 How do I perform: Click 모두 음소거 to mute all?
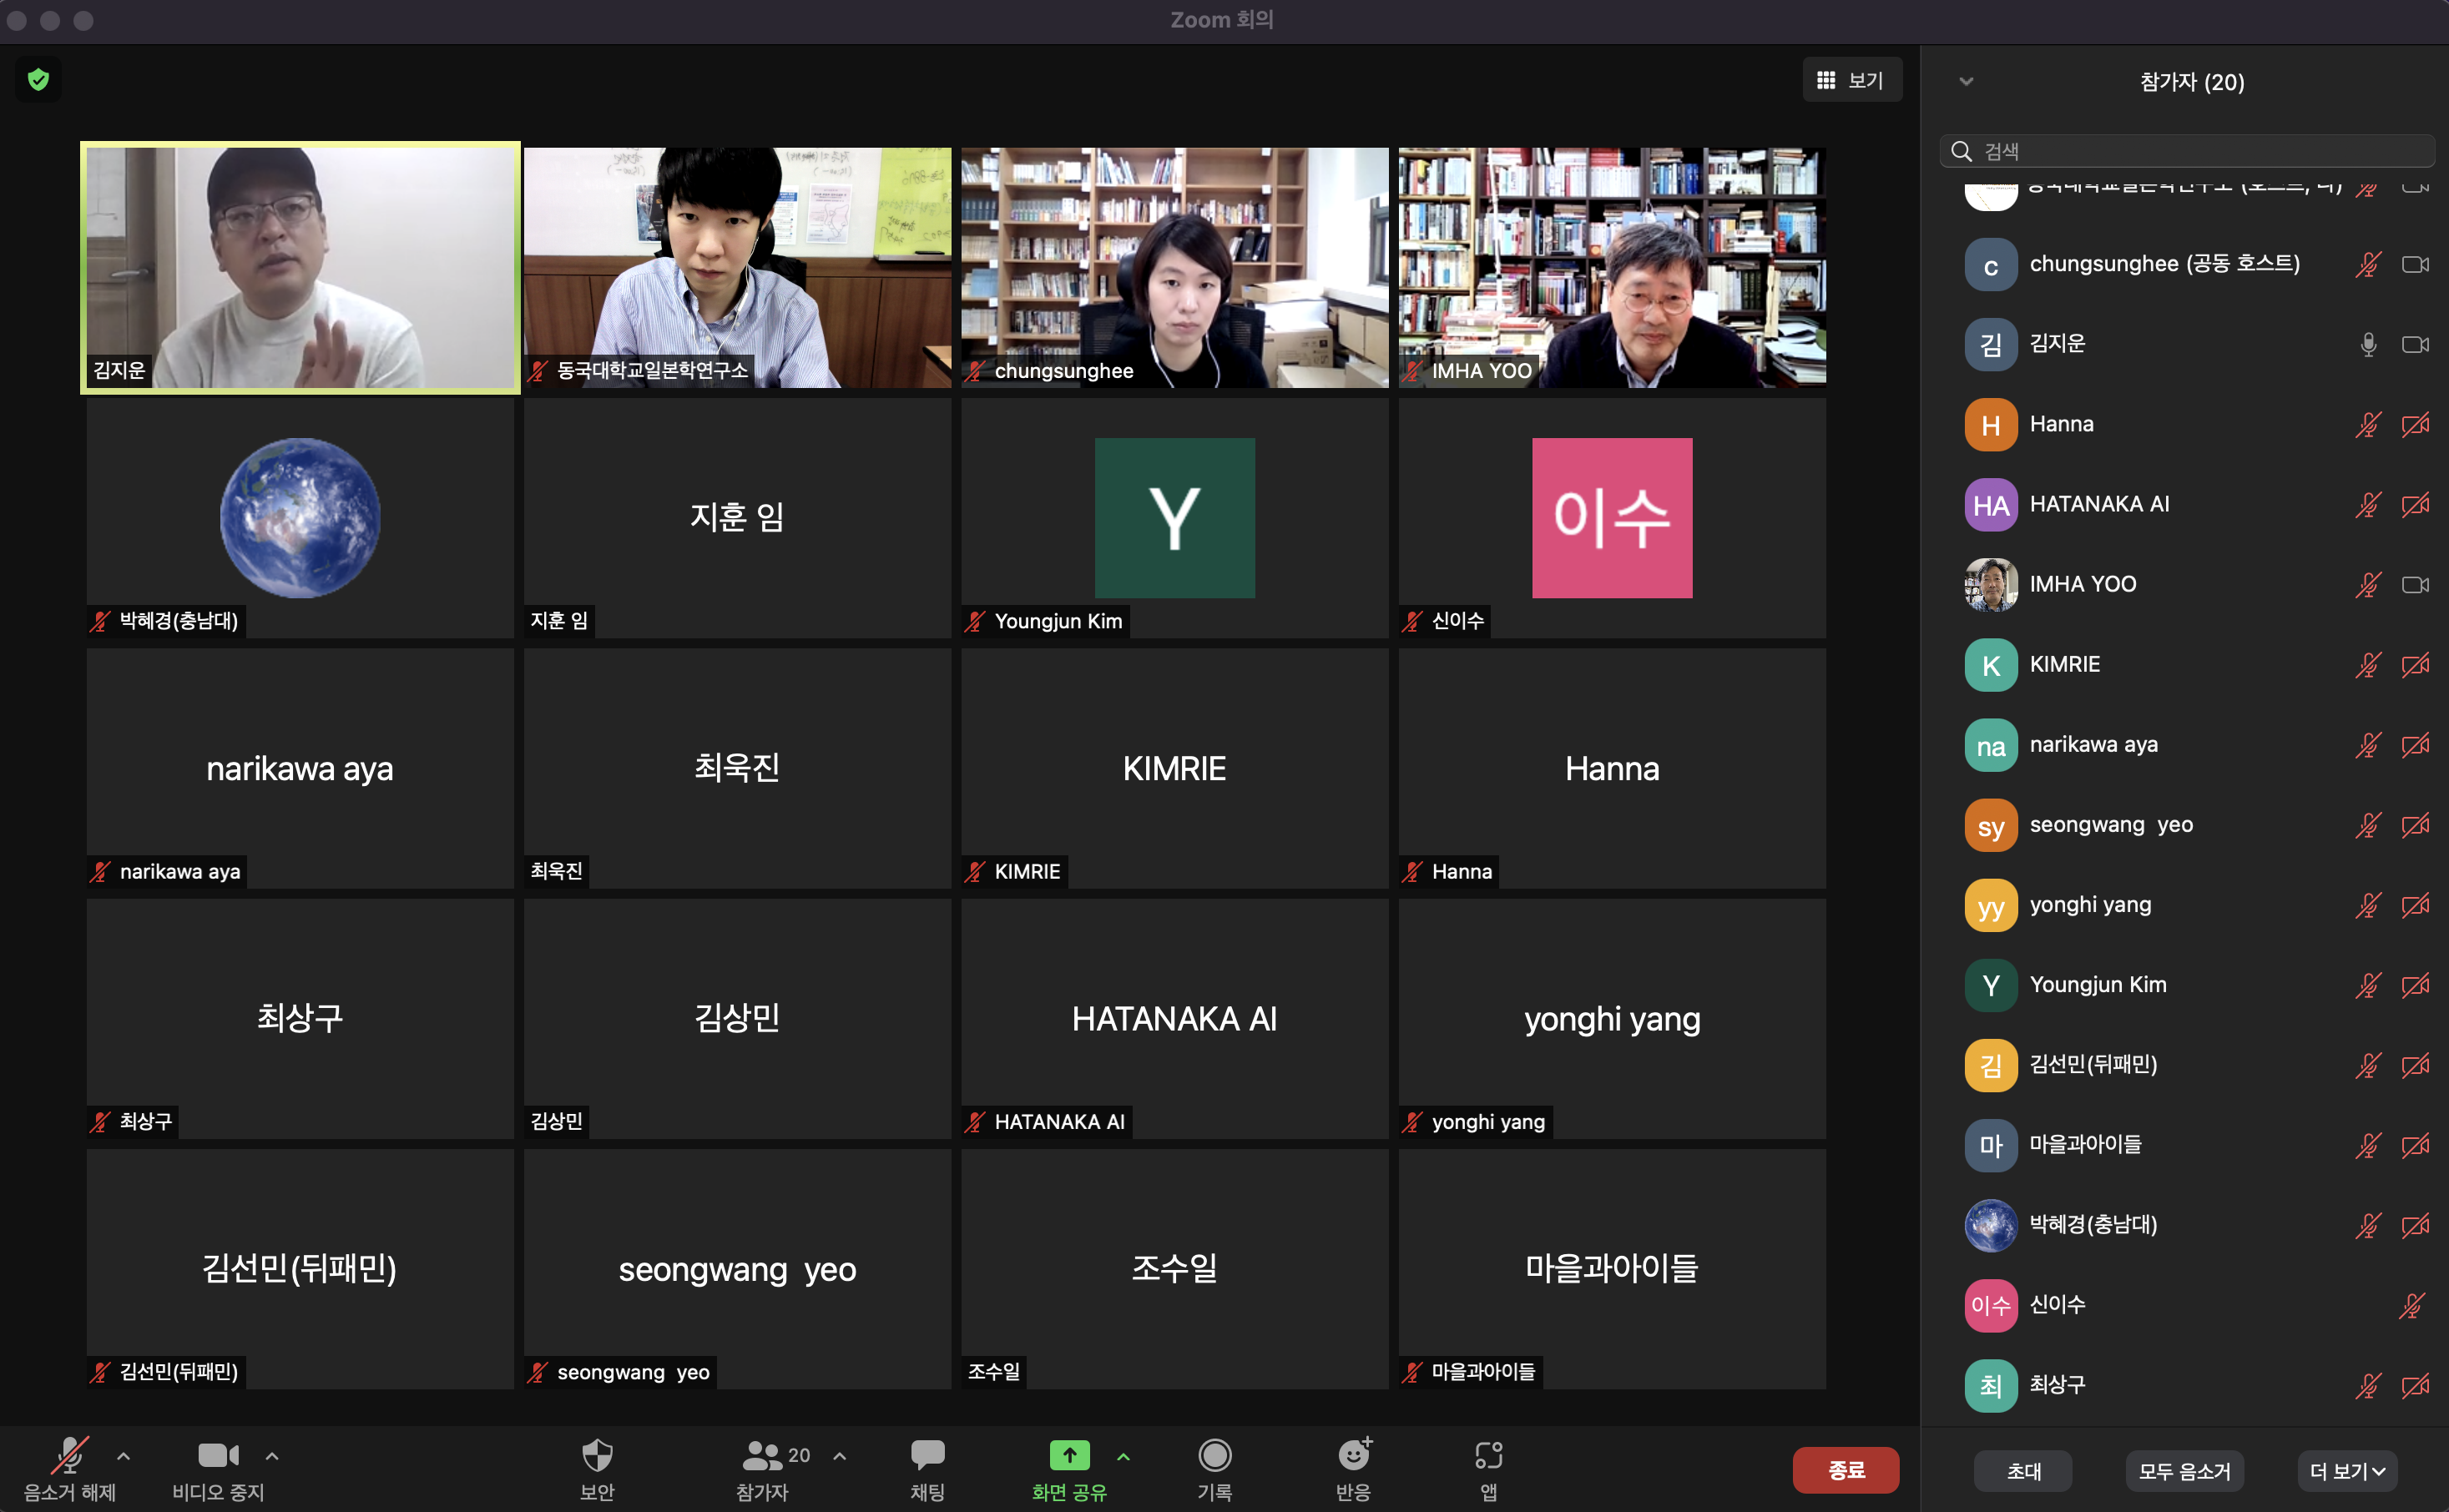click(2184, 1471)
